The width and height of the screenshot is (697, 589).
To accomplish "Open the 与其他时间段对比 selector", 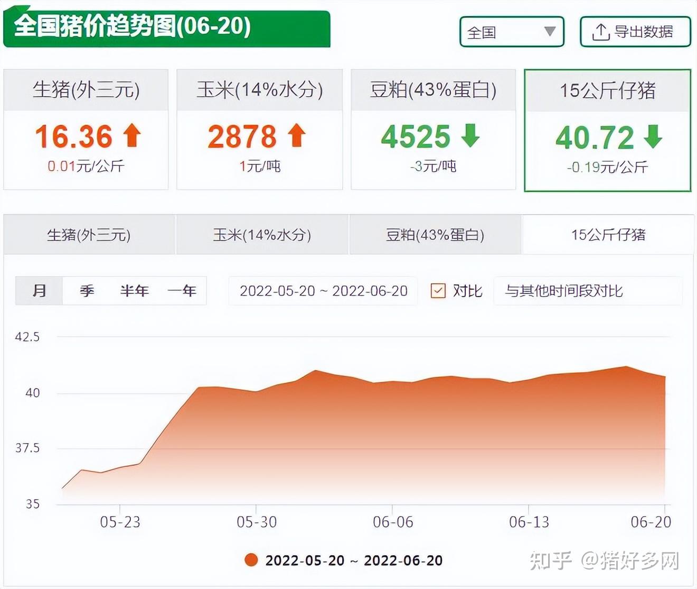I will [x=588, y=291].
